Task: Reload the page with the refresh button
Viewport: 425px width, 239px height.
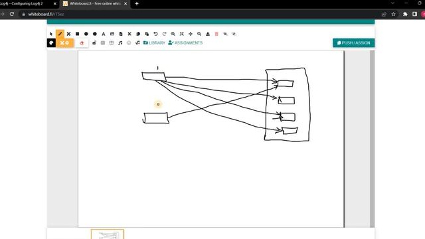Action: (12, 14)
